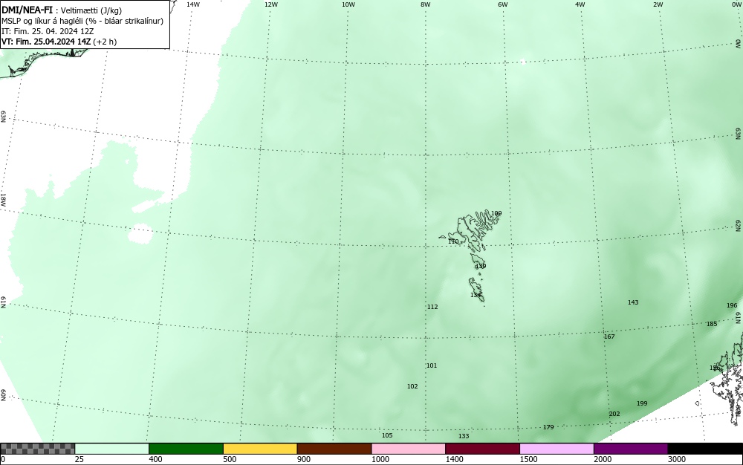Screen dimensions: 743x465
Task: Click the map value 196
Action: click(732, 305)
